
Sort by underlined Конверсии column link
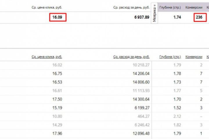(194, 57)
